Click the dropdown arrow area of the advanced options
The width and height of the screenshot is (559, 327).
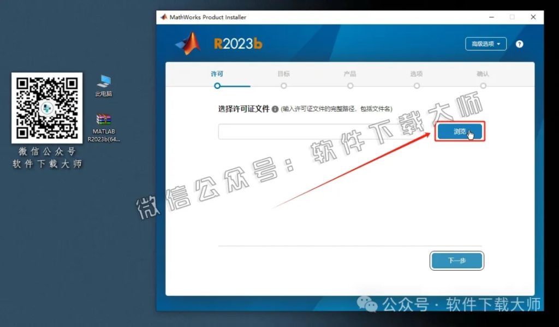pos(497,44)
